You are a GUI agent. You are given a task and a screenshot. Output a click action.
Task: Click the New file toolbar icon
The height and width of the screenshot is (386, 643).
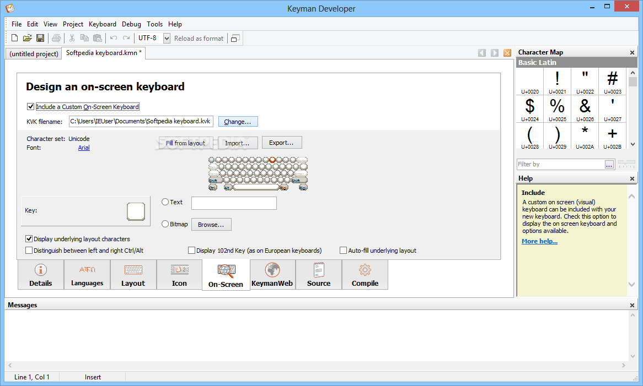(14, 38)
